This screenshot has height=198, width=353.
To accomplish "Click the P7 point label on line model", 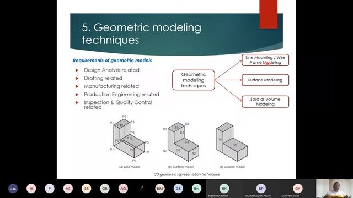I will tap(134, 161).
